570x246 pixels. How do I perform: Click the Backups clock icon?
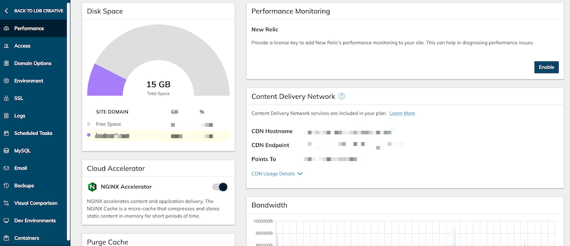(x=6, y=186)
